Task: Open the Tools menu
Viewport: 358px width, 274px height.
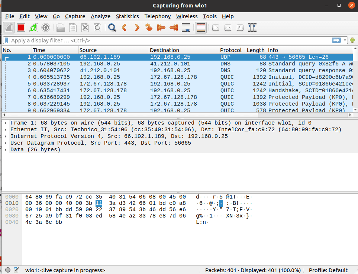Action: [210, 16]
